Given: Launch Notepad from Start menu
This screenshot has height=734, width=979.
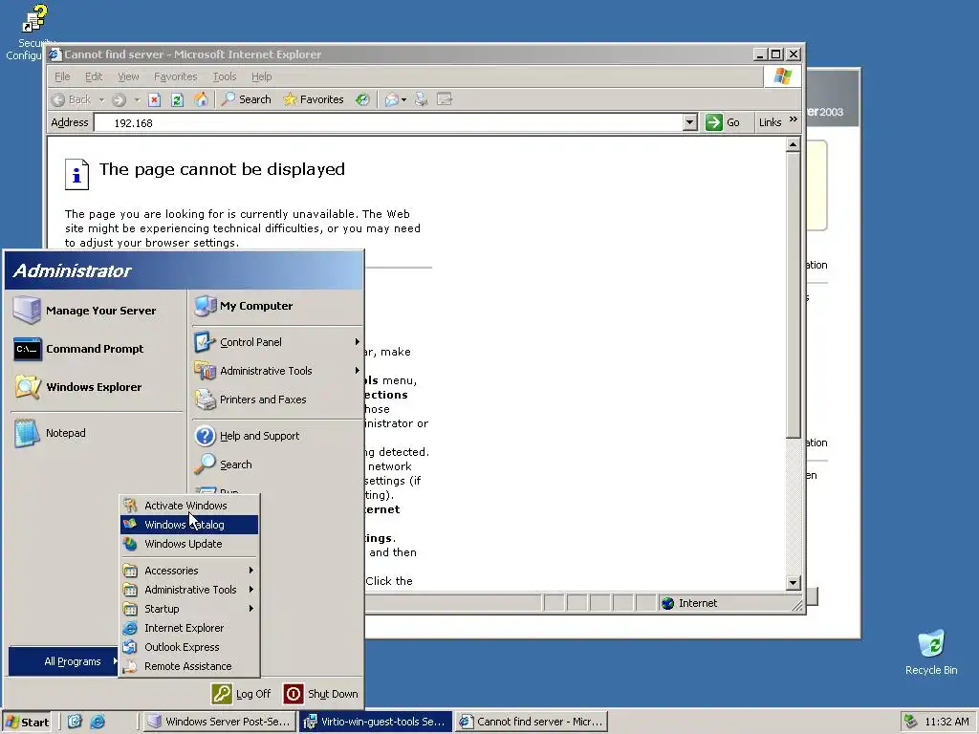Looking at the screenshot, I should pos(97,433).
